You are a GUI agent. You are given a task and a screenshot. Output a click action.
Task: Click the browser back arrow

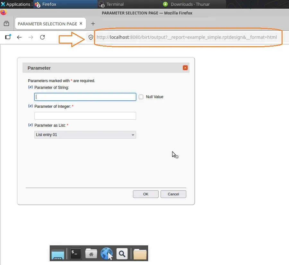pos(19,37)
